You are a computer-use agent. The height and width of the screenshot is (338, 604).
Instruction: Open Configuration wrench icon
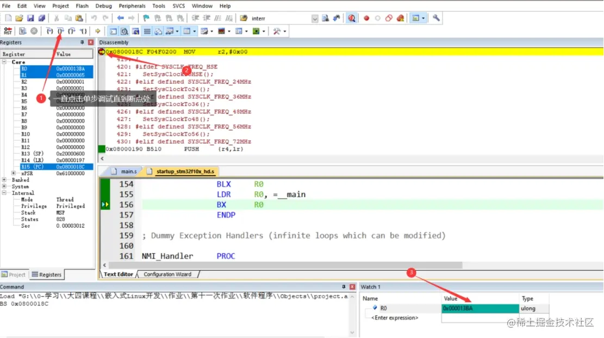[x=436, y=18]
